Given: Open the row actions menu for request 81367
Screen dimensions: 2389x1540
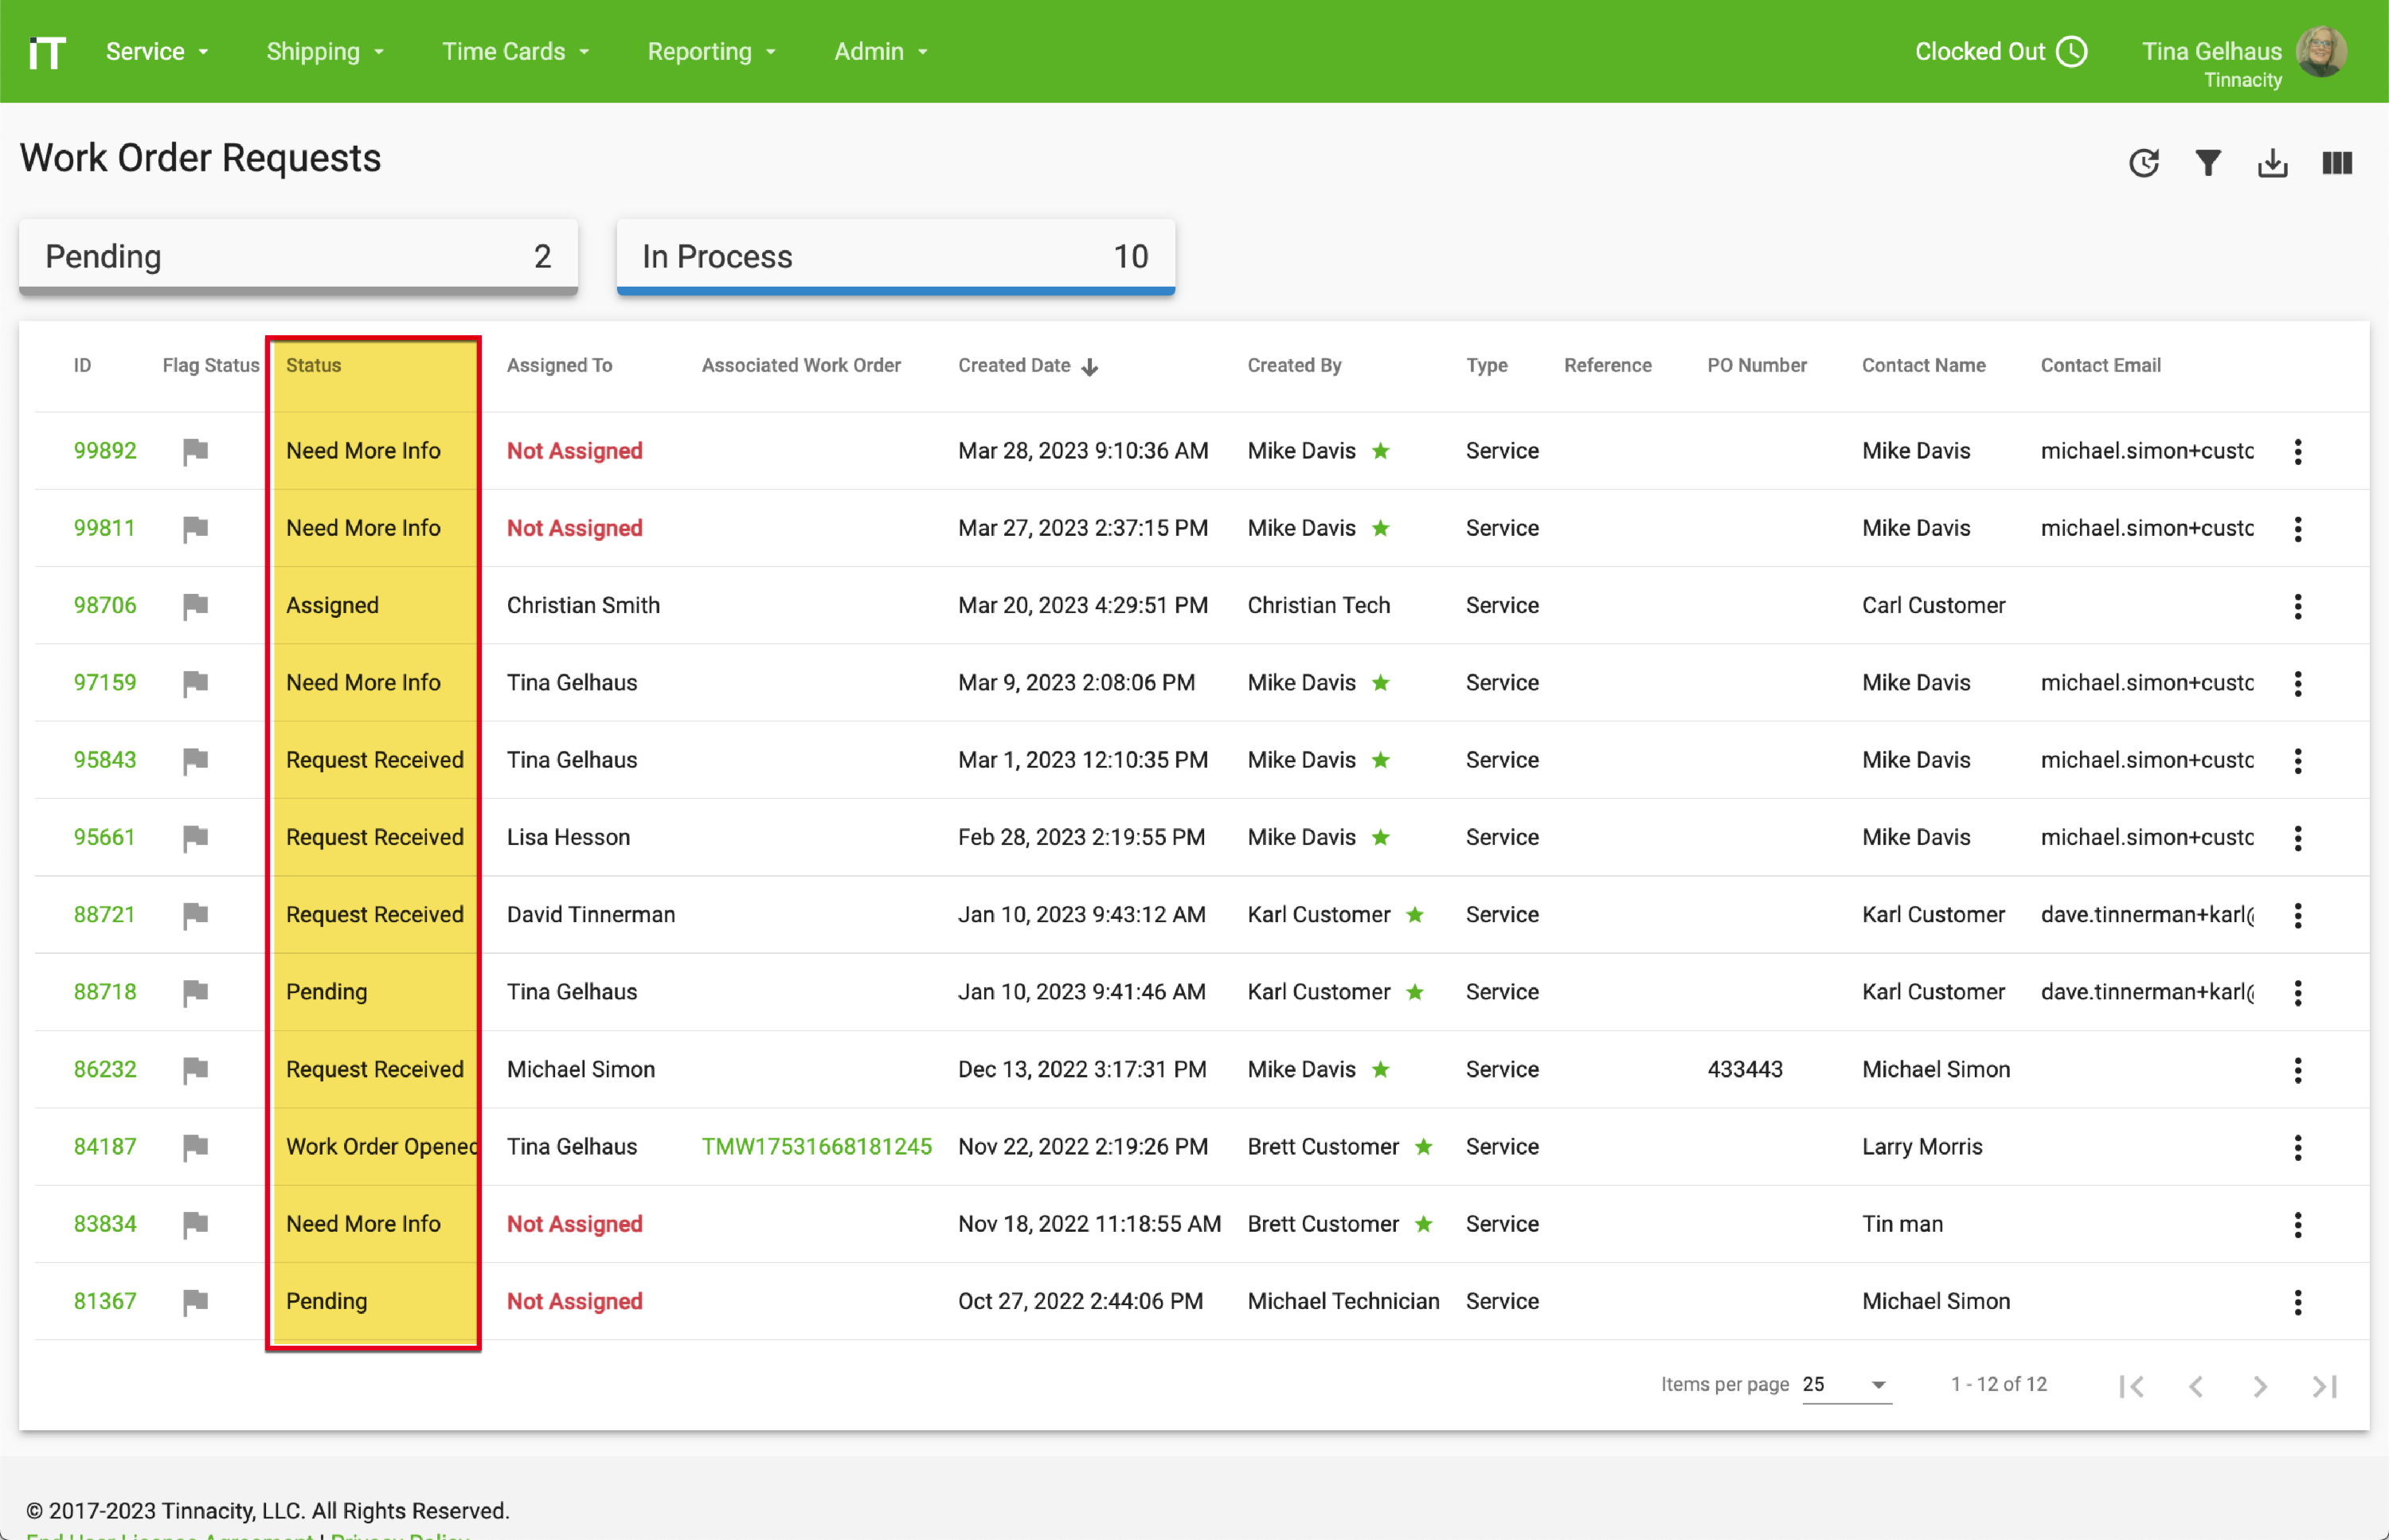Looking at the screenshot, I should (2298, 1301).
